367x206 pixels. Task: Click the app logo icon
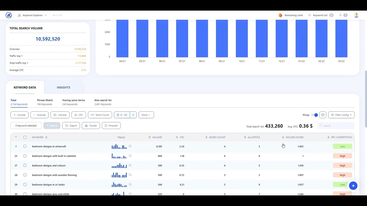tap(9, 15)
